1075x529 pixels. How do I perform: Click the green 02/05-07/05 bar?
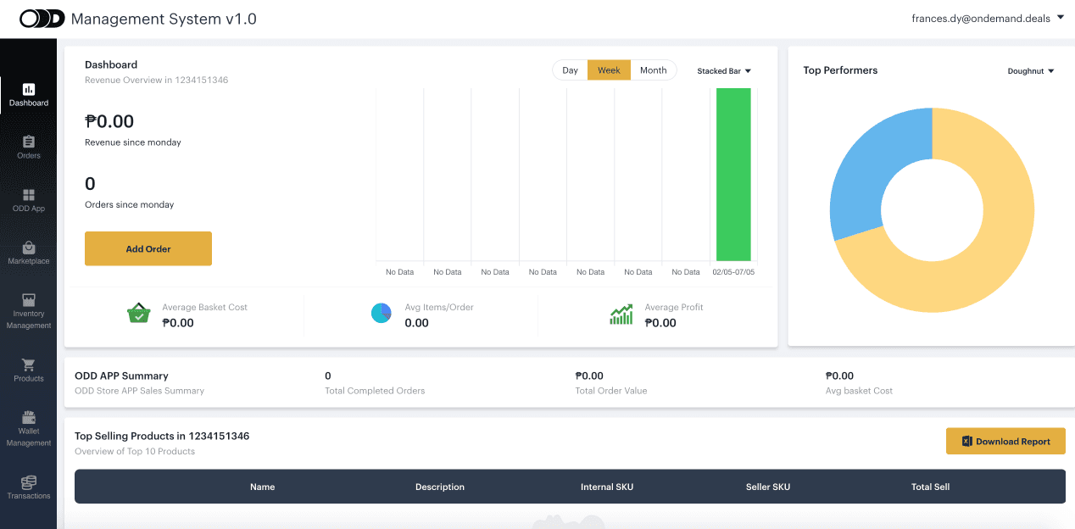pyautogui.click(x=733, y=174)
